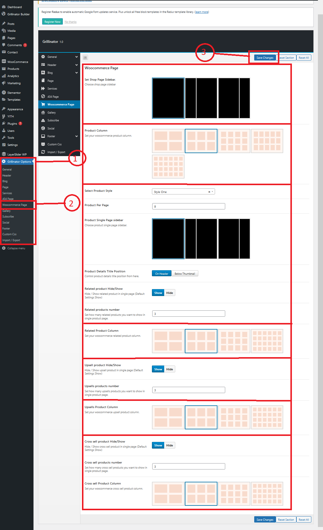Click the Posts pin icon
The width and height of the screenshot is (323, 530).
click(4, 24)
